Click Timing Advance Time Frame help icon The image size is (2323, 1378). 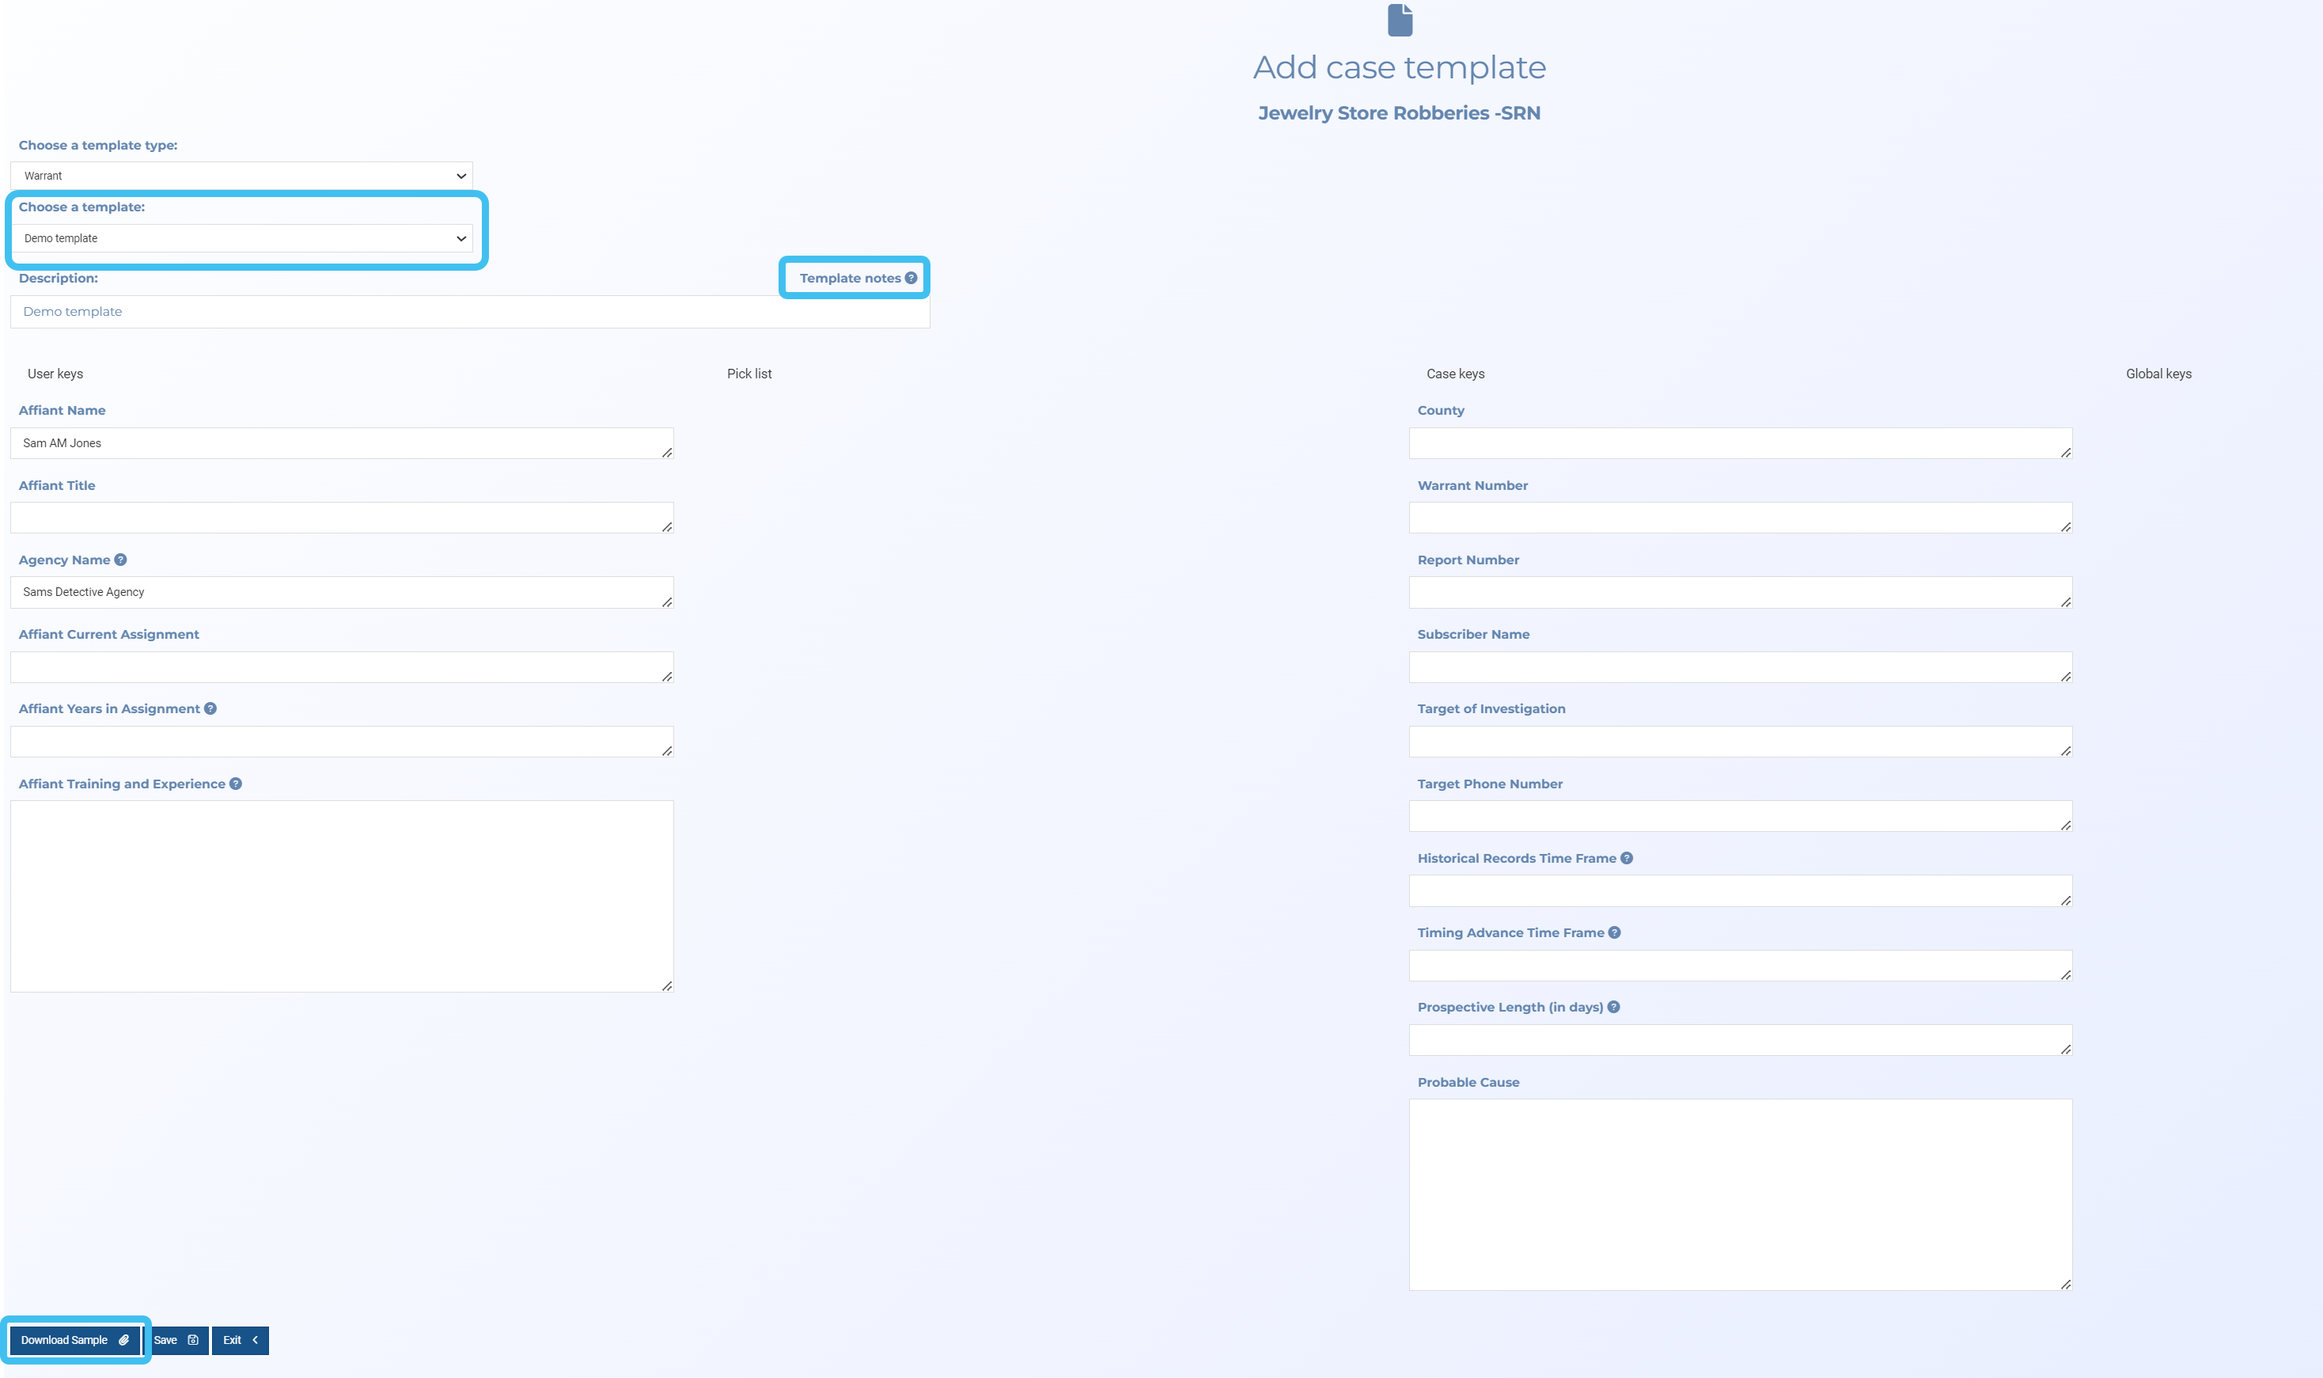coord(1614,932)
